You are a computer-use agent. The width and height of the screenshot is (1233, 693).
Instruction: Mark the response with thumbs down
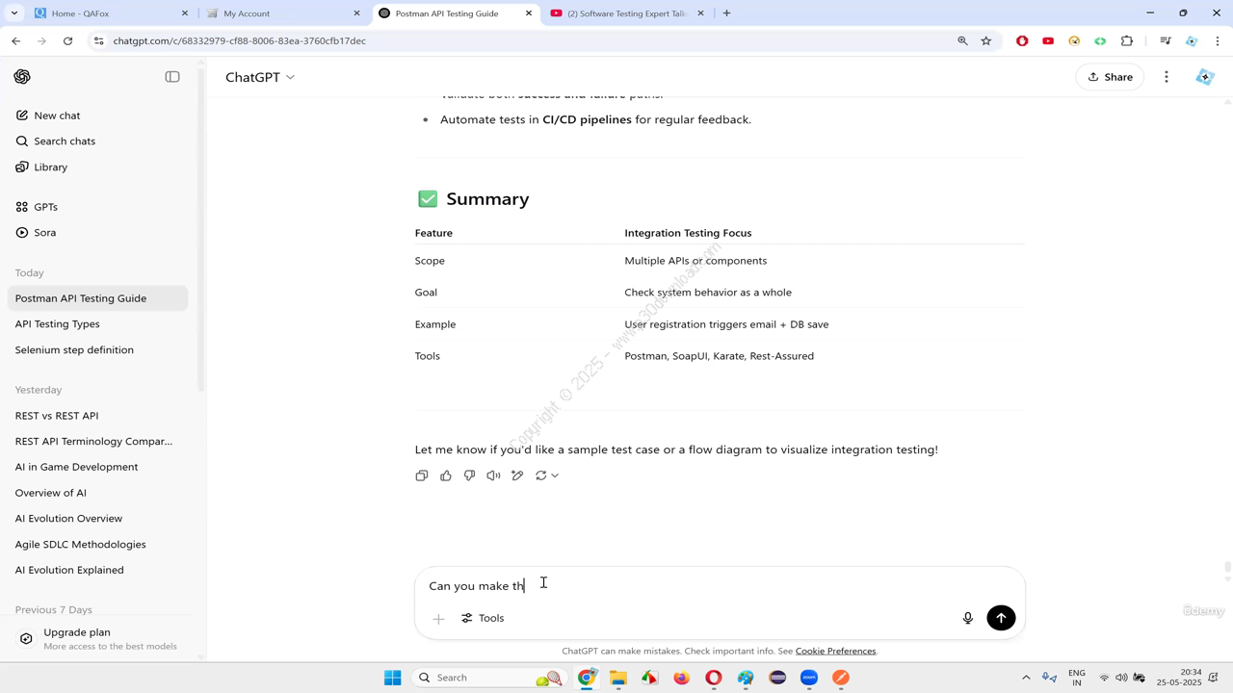point(469,475)
